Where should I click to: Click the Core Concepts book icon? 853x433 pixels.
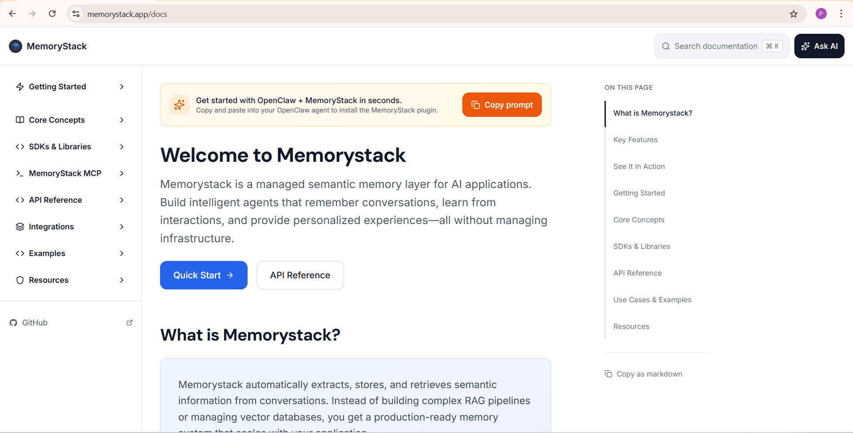20,120
